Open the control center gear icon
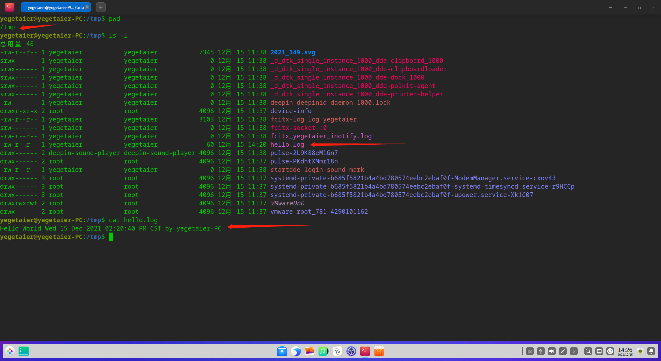 click(x=351, y=351)
